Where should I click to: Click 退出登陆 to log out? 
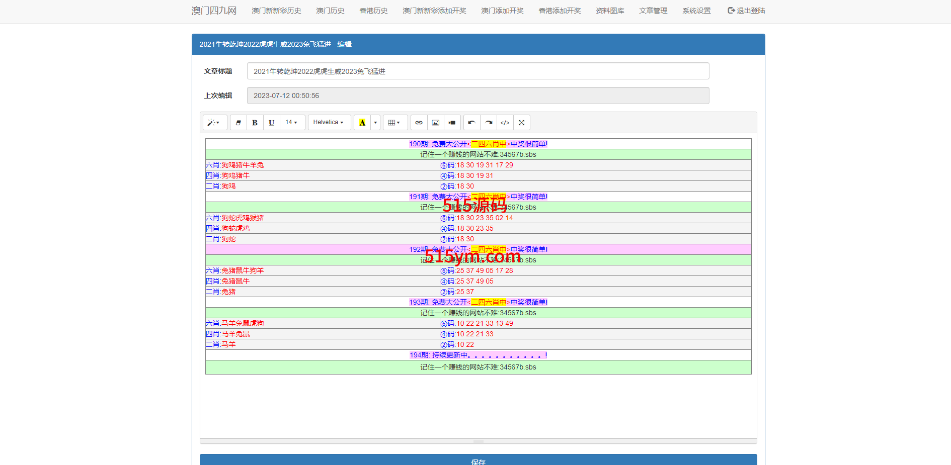click(746, 11)
